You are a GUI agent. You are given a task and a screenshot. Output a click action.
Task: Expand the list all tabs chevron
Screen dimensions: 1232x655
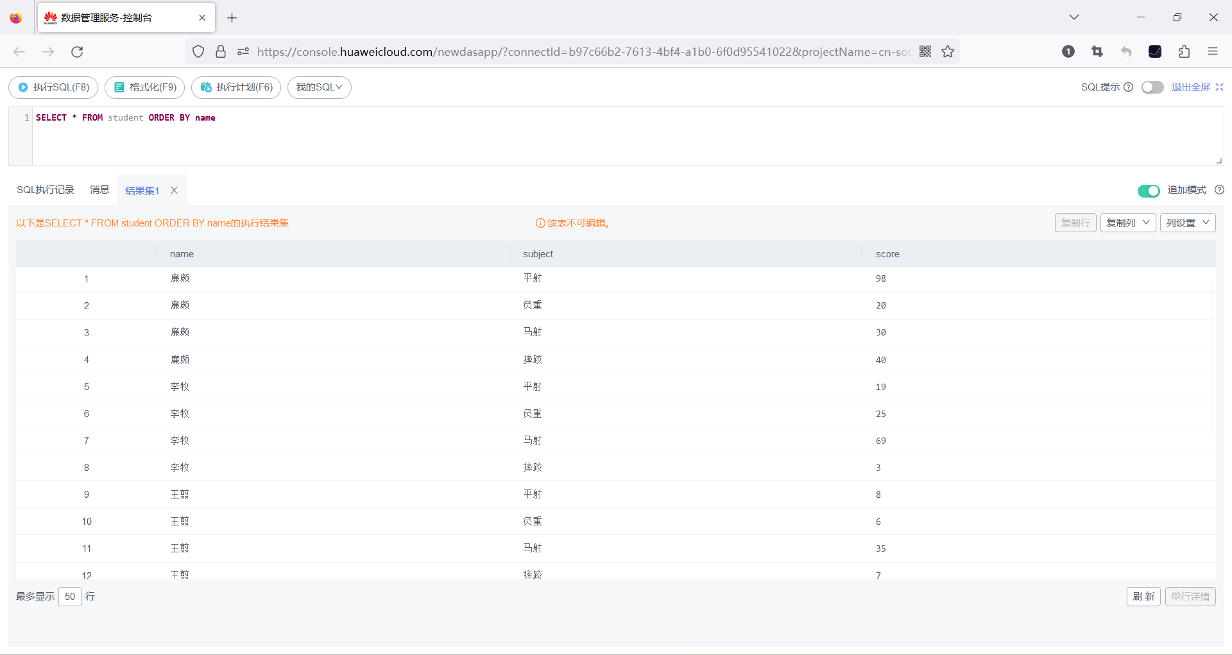click(1074, 17)
